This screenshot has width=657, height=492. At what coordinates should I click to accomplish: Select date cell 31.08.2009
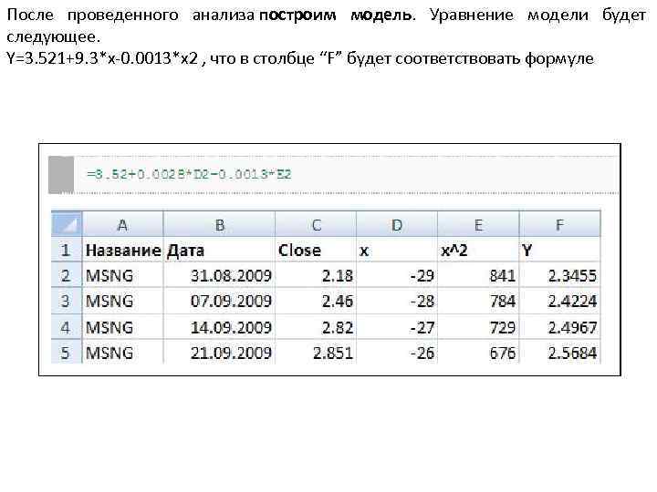(x=219, y=275)
